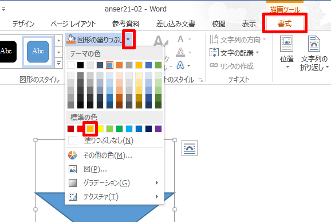Click the shape's top-right resize handle
The width and height of the screenshot is (331, 222).
click(175, 140)
